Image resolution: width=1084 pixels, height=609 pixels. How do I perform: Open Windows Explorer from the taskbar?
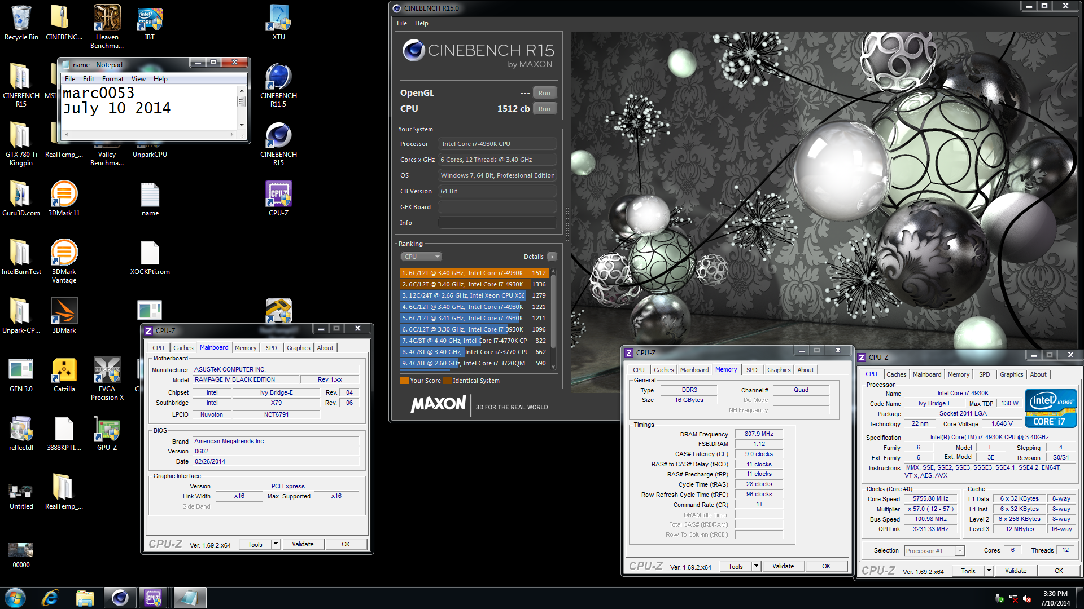[x=85, y=598]
